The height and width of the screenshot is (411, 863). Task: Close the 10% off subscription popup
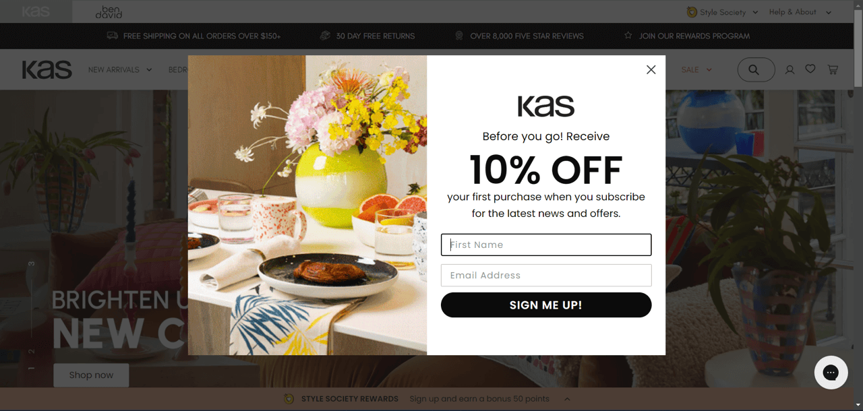click(651, 69)
